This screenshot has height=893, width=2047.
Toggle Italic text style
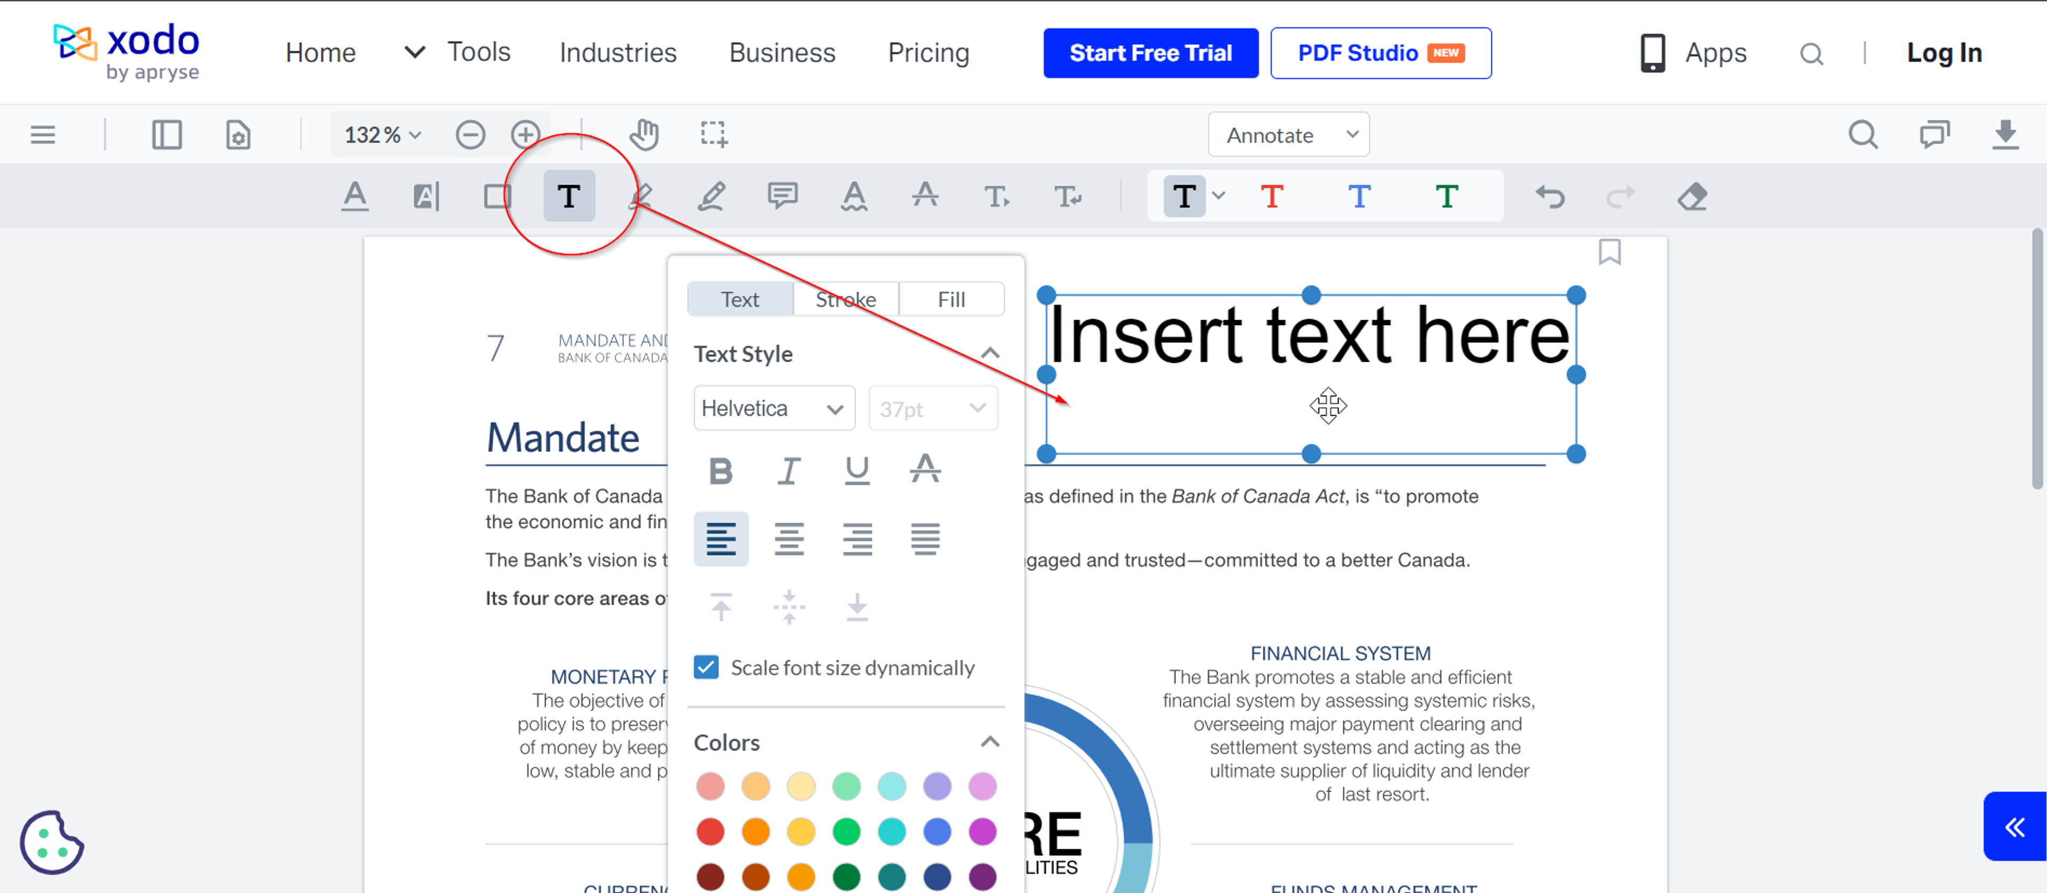pos(789,471)
